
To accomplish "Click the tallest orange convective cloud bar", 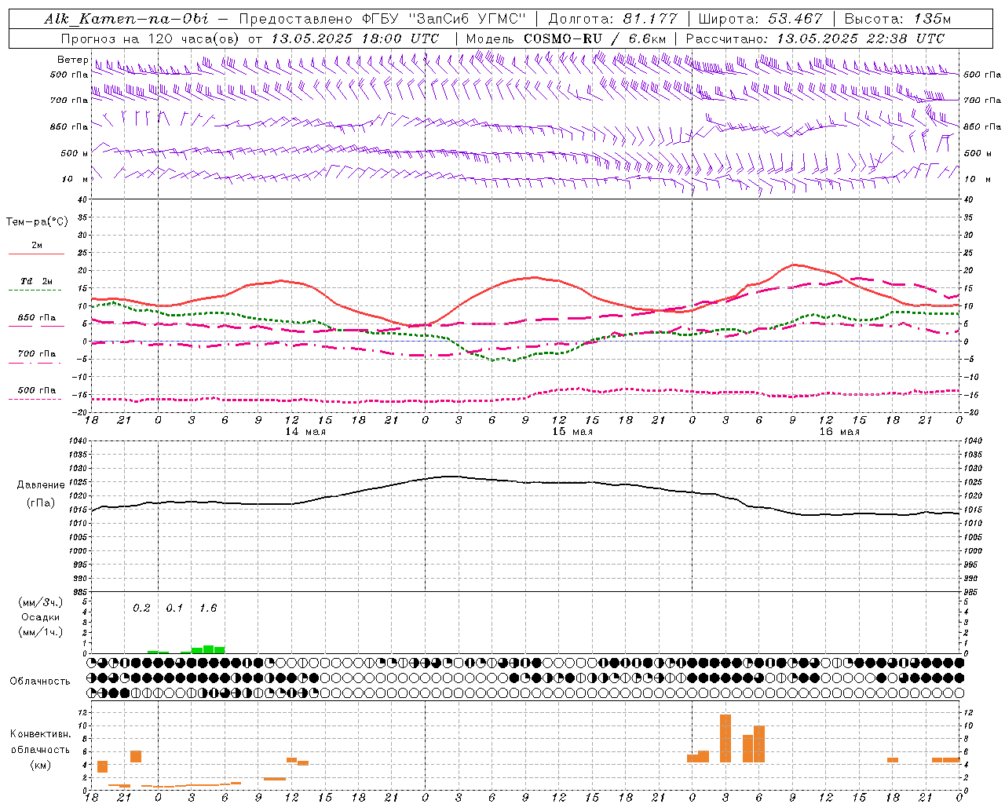I will (725, 738).
